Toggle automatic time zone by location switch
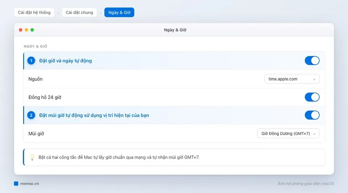 click(x=312, y=115)
